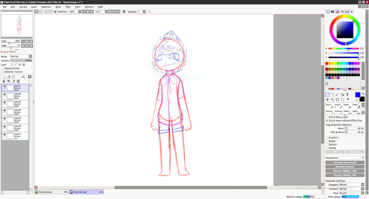The image size is (369, 199).
Task: Click the layer Opacity slider
Action: coord(21,60)
